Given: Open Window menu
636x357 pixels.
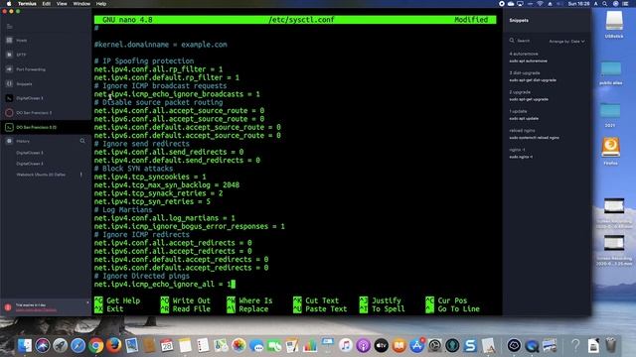Looking at the screenshot, I should (x=81, y=4).
